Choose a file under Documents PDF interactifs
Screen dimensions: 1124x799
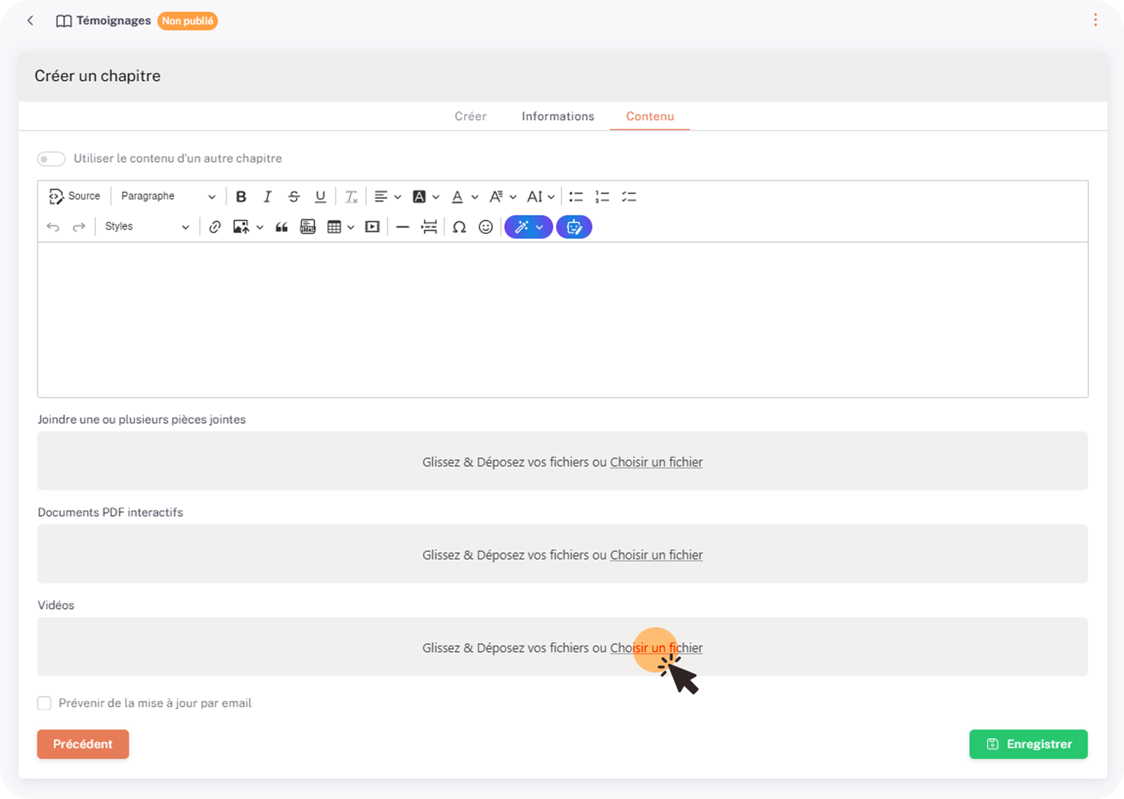[656, 556]
